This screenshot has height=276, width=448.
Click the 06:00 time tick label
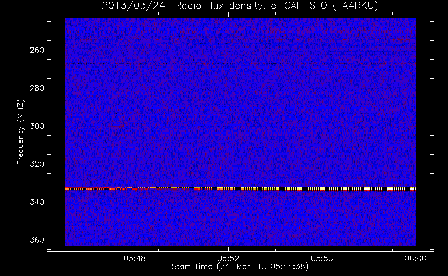[x=416, y=259]
